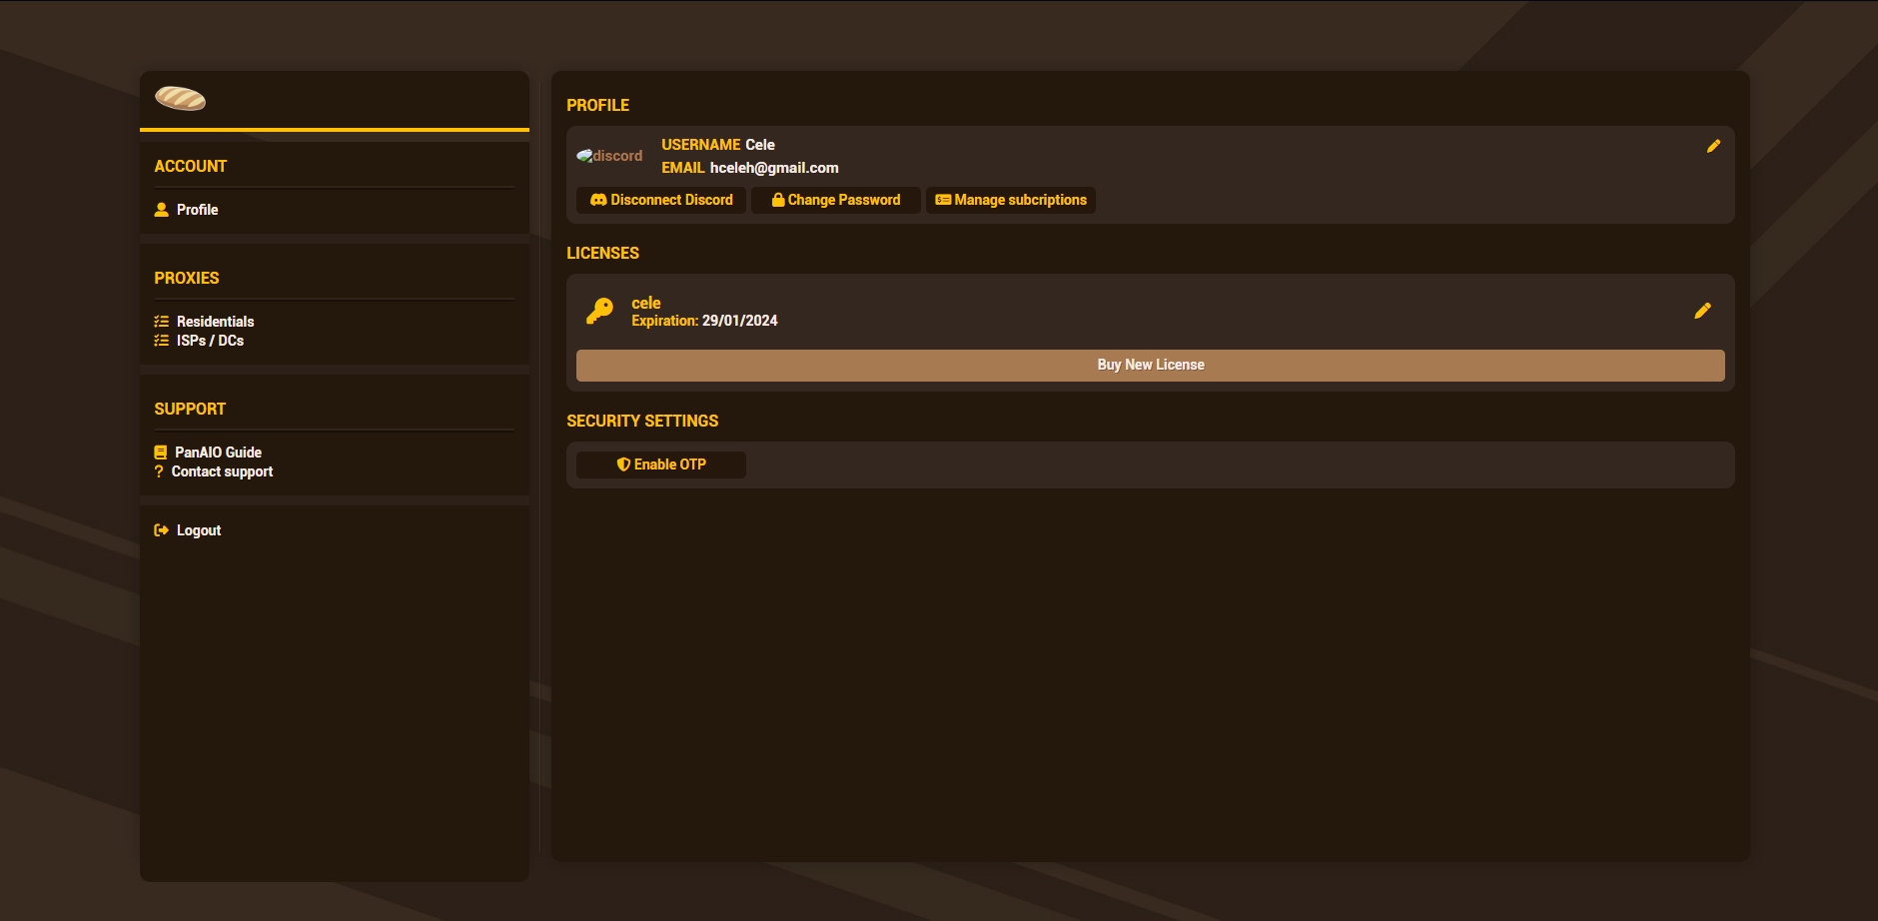The image size is (1878, 921).
Task: Go to ISPs / DCs proxies
Action: [x=210, y=341]
